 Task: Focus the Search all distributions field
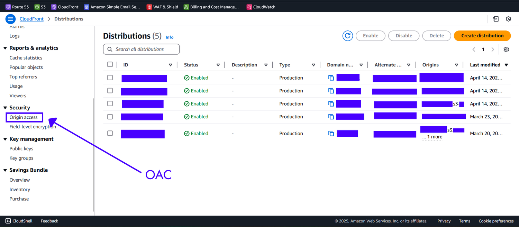pyautogui.click(x=141, y=49)
